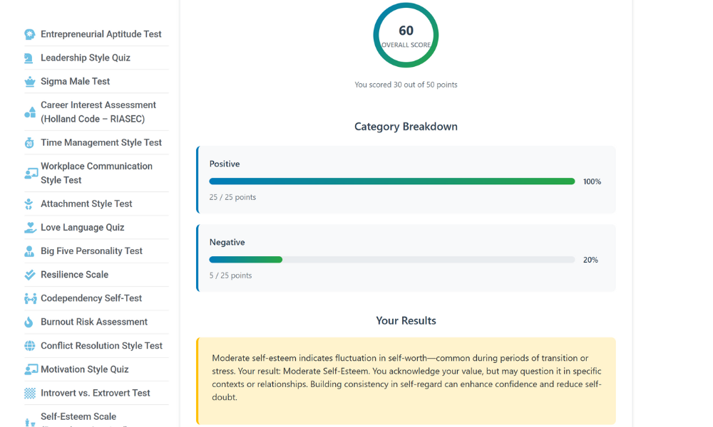Click the Workplace Communication Style Test icon
Screen dimensions: 713x427
click(29, 173)
